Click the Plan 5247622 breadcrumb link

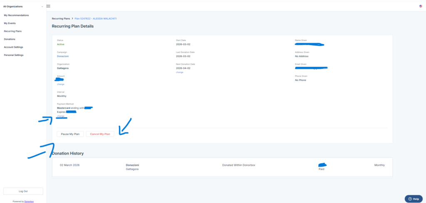96,19
